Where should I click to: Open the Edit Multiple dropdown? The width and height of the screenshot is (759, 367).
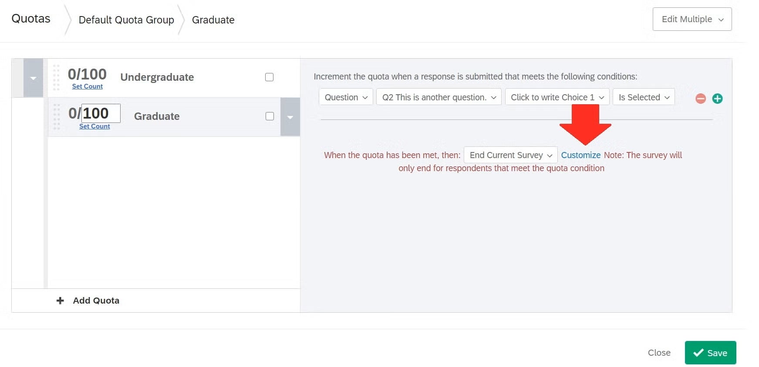click(x=692, y=19)
